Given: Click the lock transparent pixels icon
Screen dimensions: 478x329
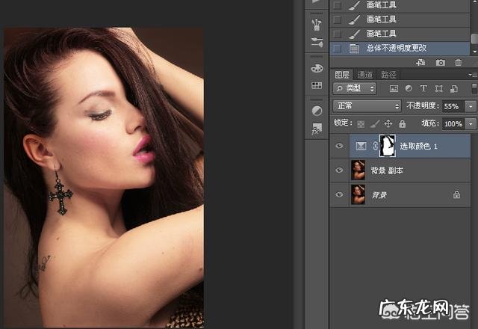Looking at the screenshot, I should (361, 123).
